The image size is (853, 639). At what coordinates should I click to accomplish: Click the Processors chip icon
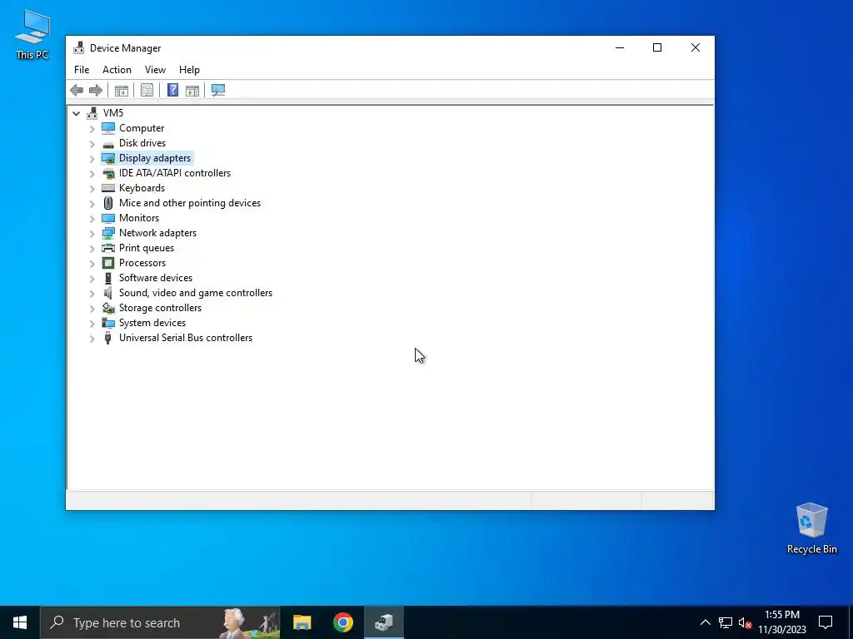pyautogui.click(x=108, y=263)
